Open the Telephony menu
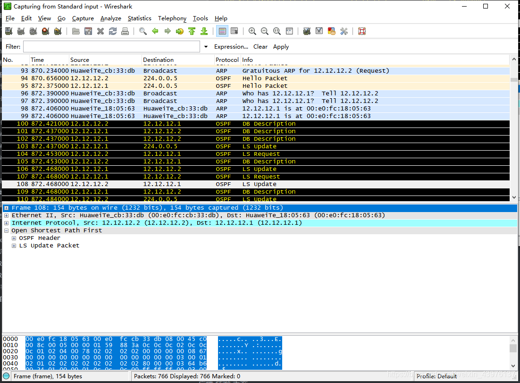520x383 pixels. coord(172,18)
